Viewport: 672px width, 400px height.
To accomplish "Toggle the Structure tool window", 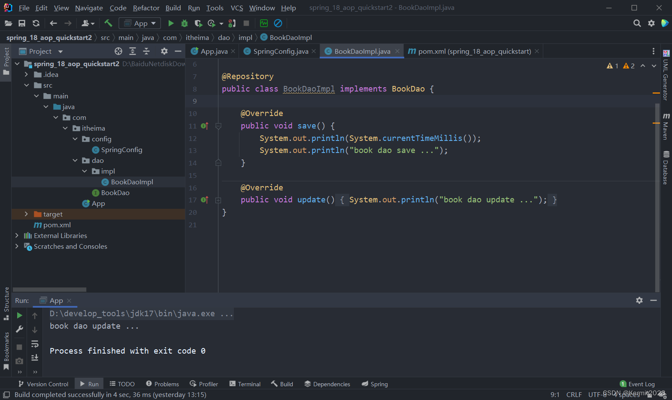I will (x=6, y=303).
